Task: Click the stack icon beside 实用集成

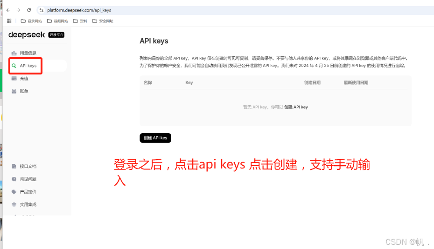Action: click(14, 204)
